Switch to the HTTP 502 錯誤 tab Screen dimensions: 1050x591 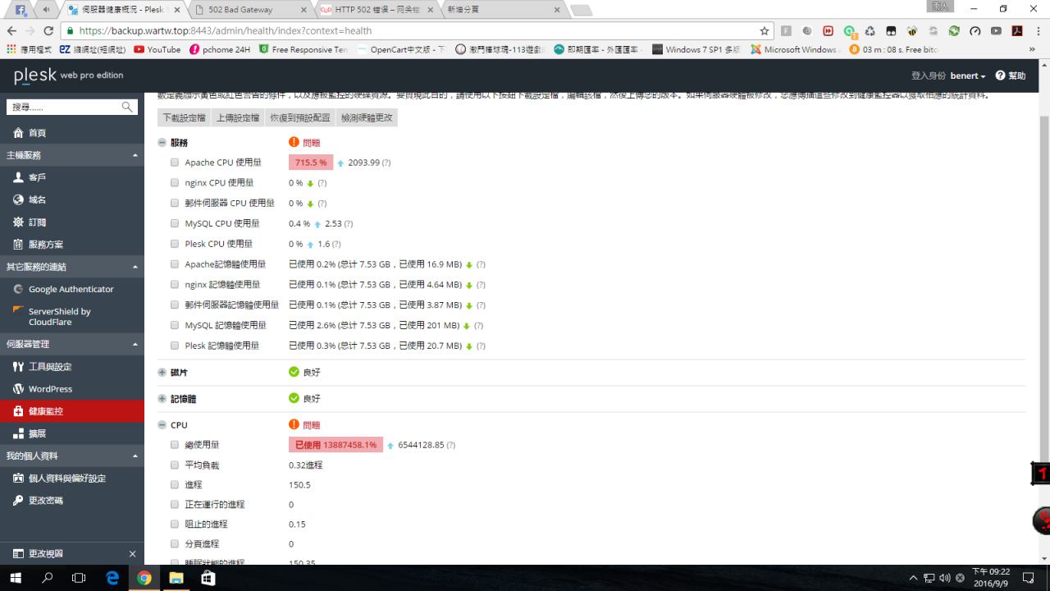point(377,10)
